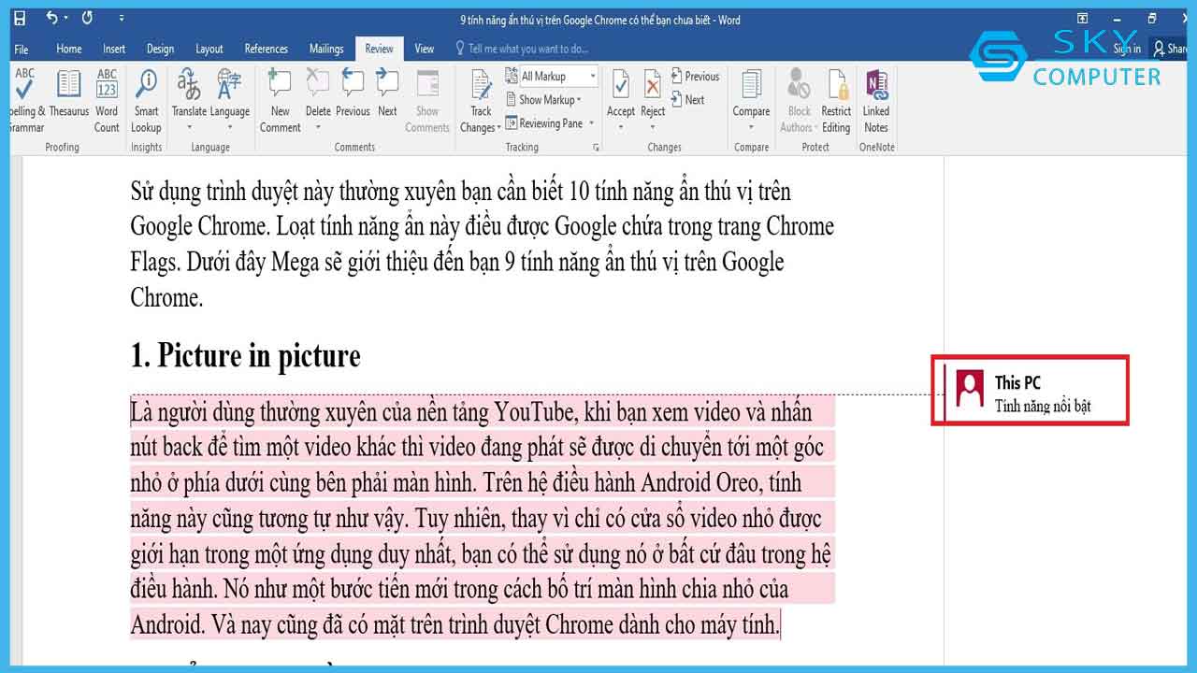This screenshot has height=673, width=1197.
Task: Expand the Reviewing Pane arrow
Action: coord(592,122)
